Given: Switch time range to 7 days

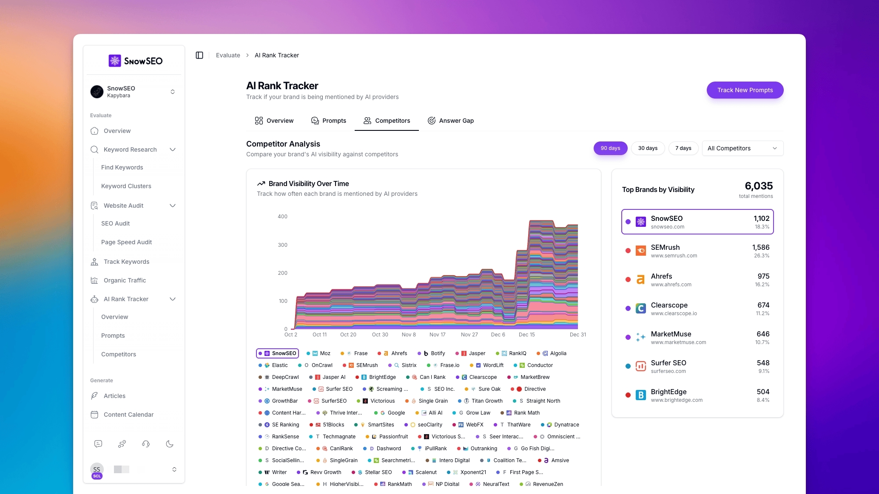Looking at the screenshot, I should [x=683, y=148].
